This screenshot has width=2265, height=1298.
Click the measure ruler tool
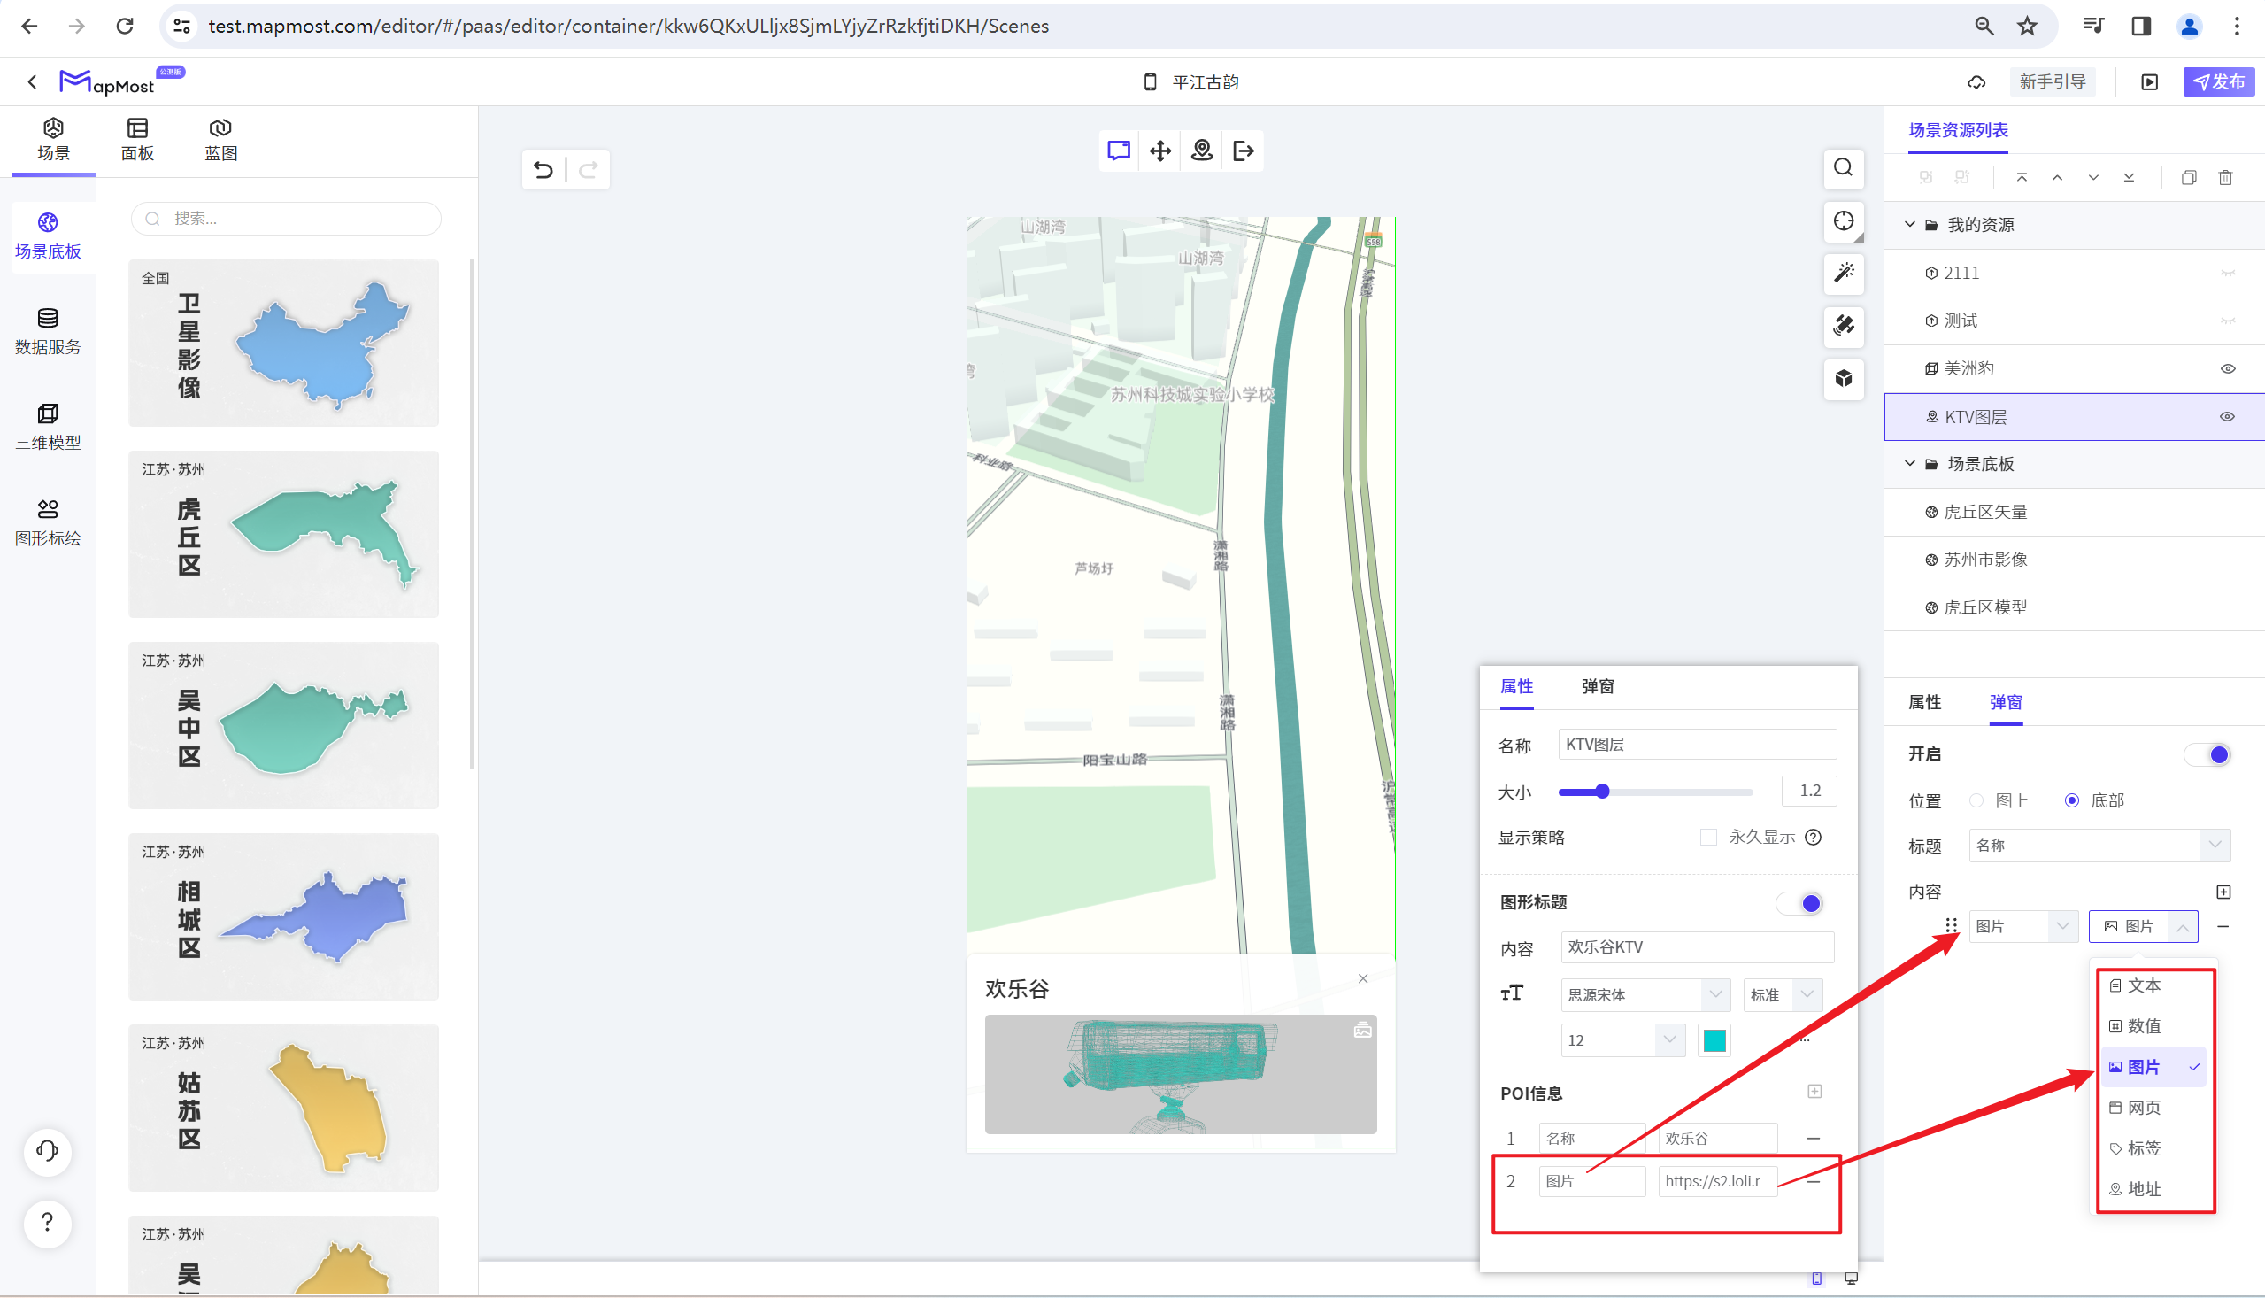(1844, 326)
